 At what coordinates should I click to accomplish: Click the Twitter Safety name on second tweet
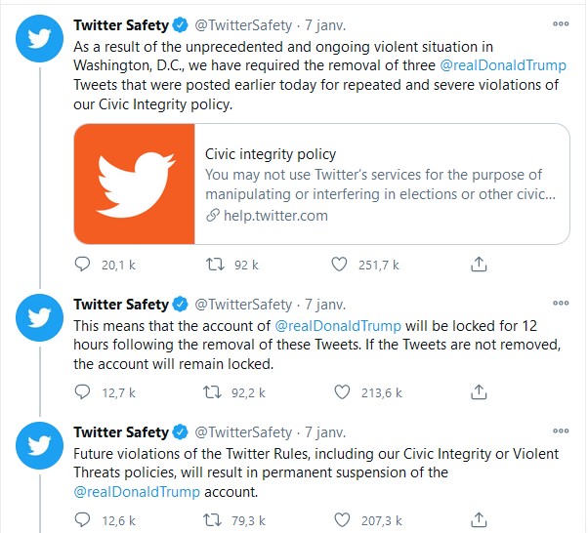tap(120, 304)
